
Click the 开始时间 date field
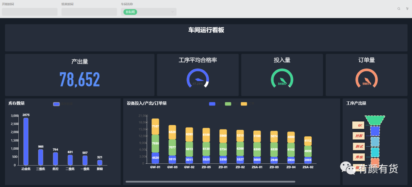[x=30, y=12]
